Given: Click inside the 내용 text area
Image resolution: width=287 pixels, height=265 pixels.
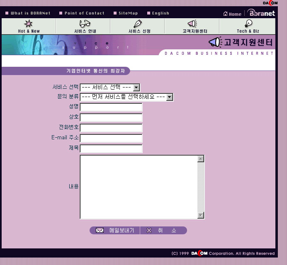Looking at the screenshot, I should [139, 187].
